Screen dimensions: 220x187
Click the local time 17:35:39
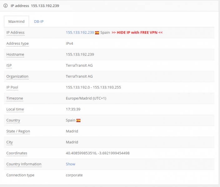coord(73,109)
